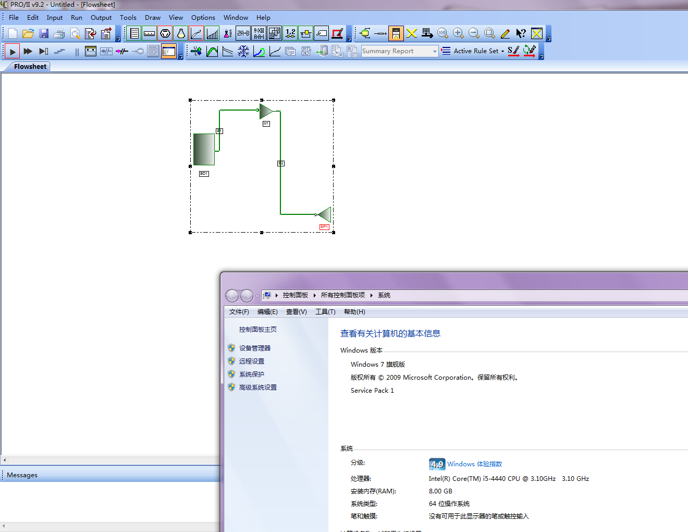Select the Flowsheet tab
This screenshot has width=688, height=532.
tap(30, 66)
